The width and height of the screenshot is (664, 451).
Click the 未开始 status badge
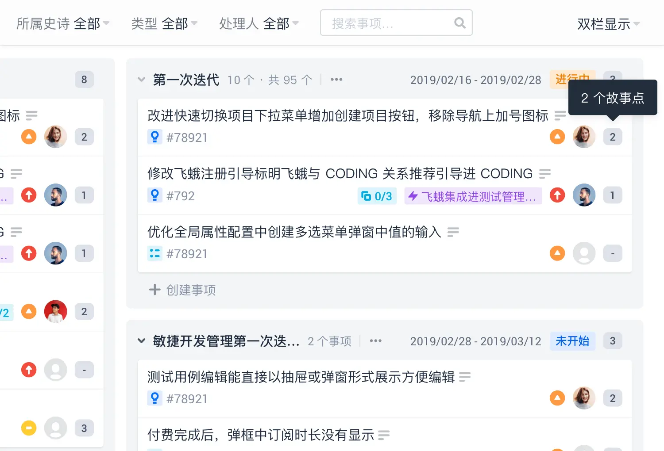pyautogui.click(x=572, y=341)
